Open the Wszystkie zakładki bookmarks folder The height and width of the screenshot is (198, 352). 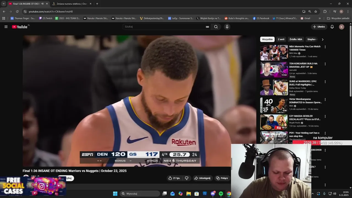click(x=338, y=18)
